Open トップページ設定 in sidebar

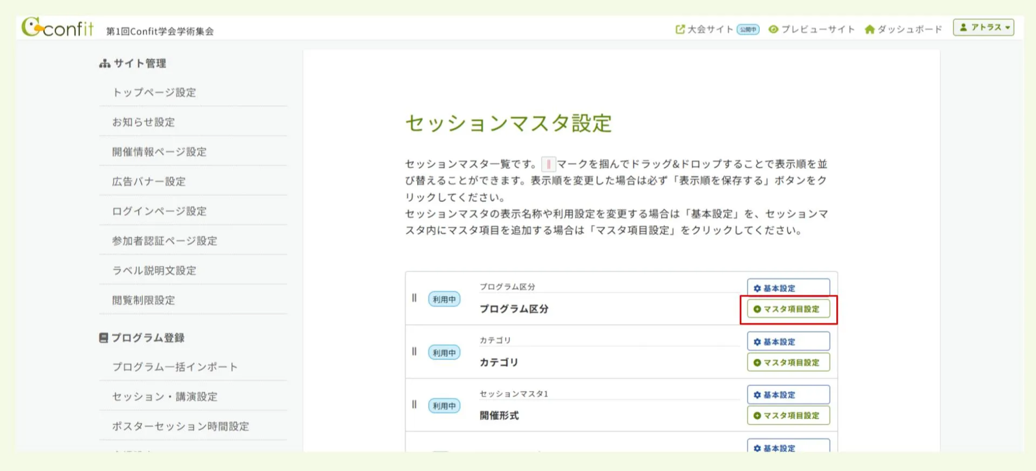[x=154, y=92]
